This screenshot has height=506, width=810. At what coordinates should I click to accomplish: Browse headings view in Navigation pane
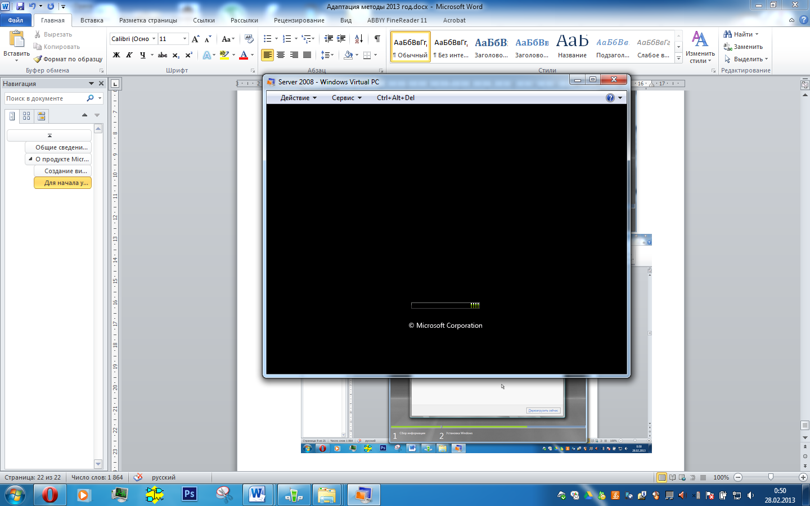click(x=12, y=116)
